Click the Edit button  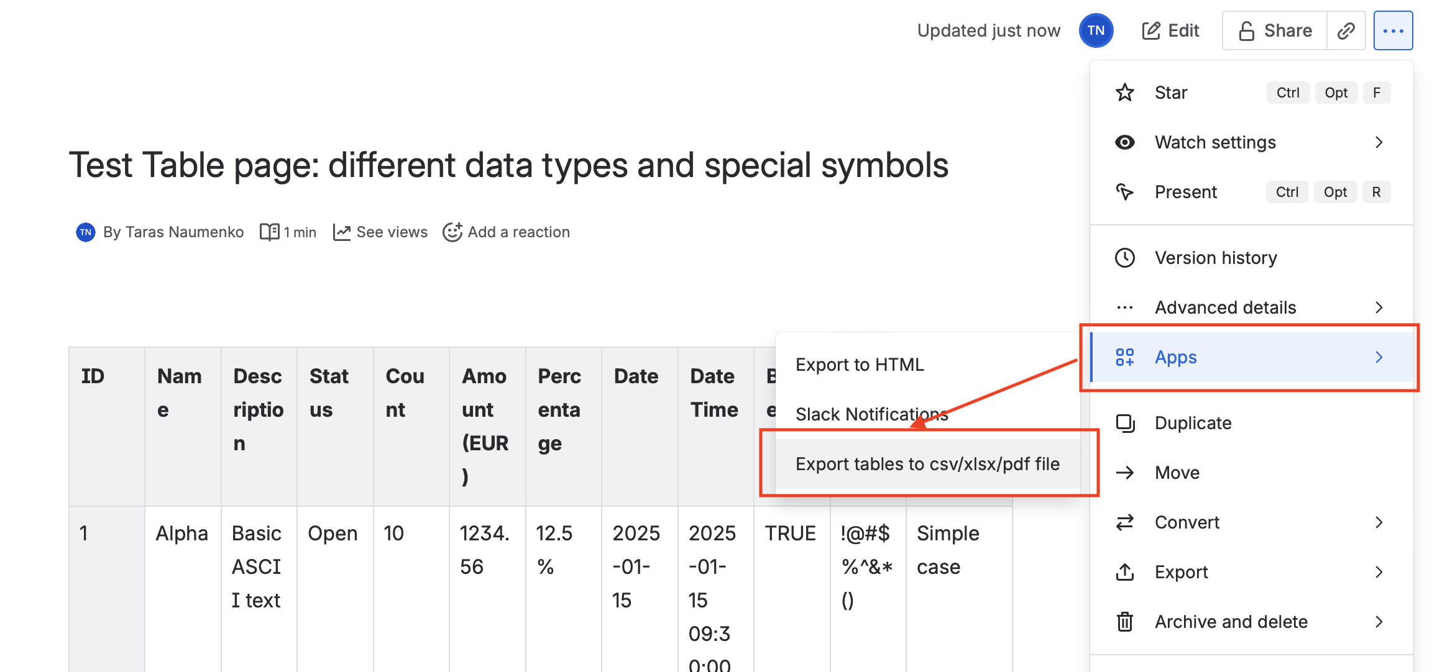click(1170, 30)
